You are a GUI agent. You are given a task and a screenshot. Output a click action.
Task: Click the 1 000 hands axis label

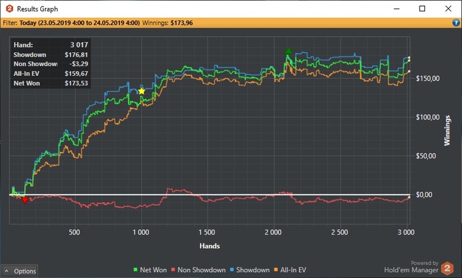click(141, 232)
